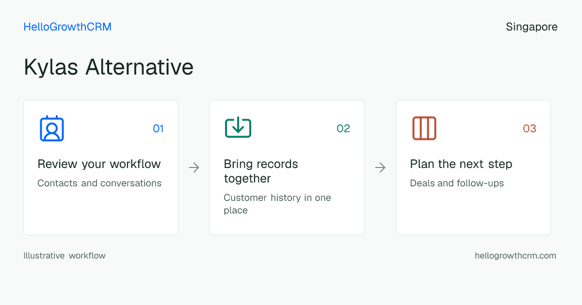This screenshot has width=582, height=305.
Task: Click the arrow between Review and Bring records cards
Action: point(194,168)
